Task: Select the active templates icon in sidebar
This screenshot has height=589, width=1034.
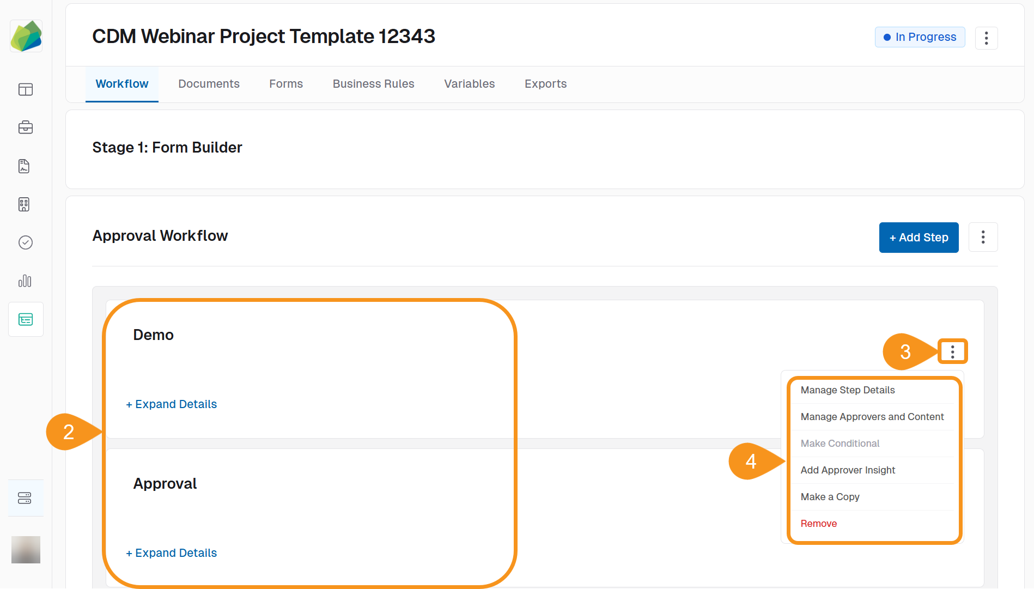Action: 26,319
